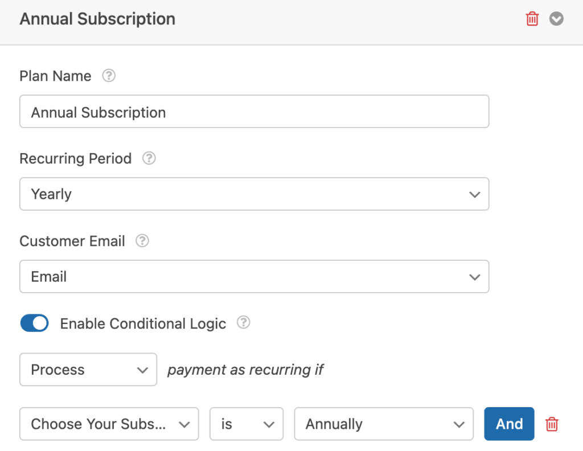
Task: Delete the Annual Subscription plan with trash icon
Action: (x=532, y=18)
